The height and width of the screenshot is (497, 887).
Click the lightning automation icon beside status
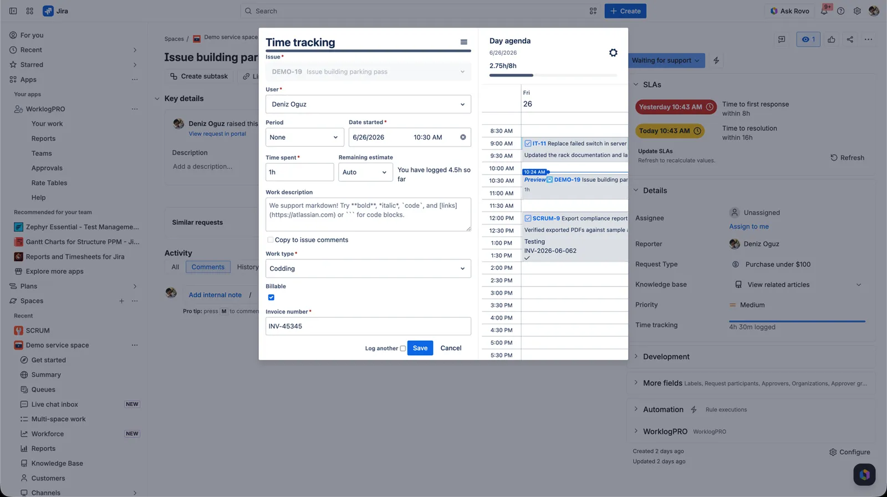[716, 60]
